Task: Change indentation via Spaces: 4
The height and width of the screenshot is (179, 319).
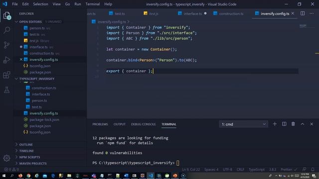Action: click(211, 169)
